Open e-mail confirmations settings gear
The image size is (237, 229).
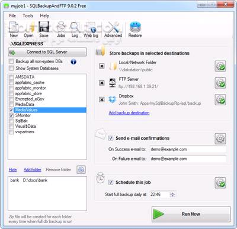coord(220,139)
